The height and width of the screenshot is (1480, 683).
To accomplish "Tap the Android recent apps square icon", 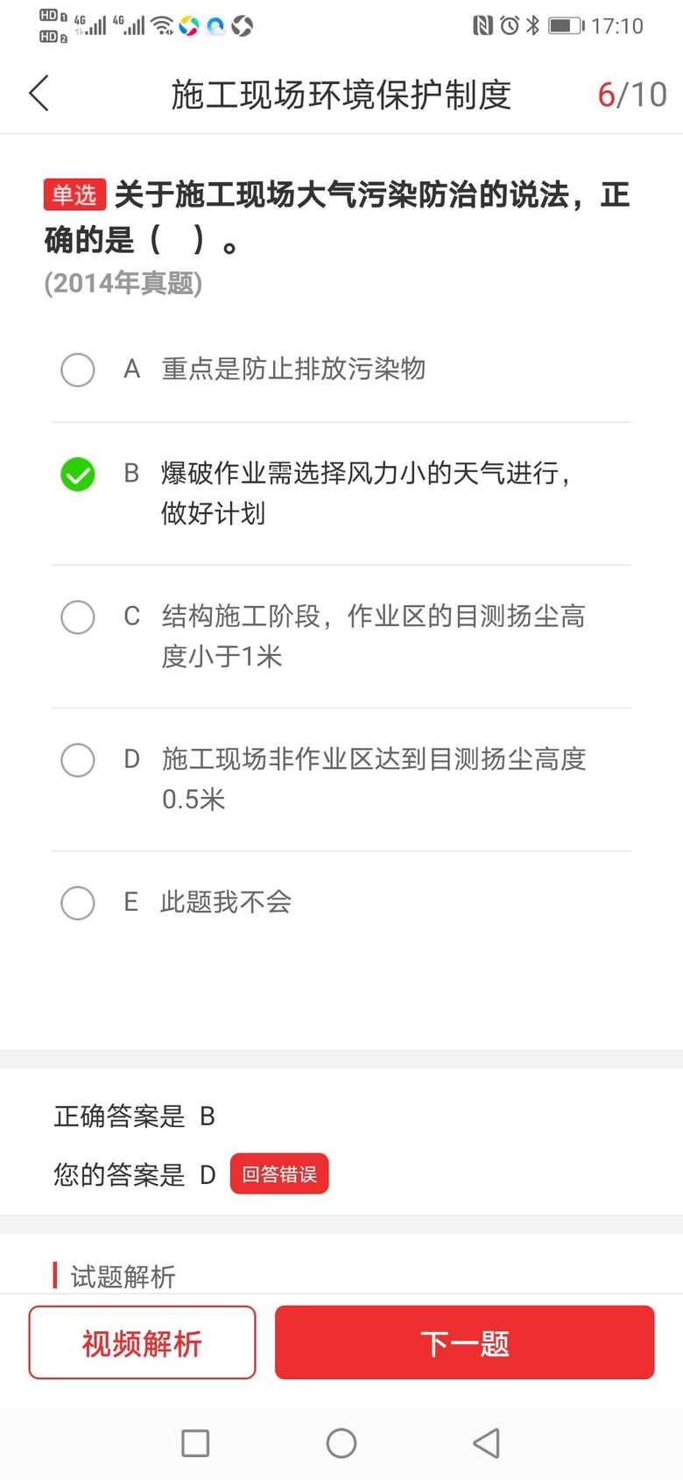I will pyautogui.click(x=194, y=1442).
